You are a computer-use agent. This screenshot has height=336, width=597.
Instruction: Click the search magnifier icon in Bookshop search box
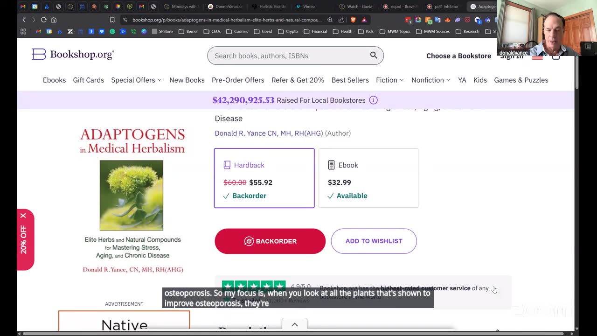coord(374,55)
